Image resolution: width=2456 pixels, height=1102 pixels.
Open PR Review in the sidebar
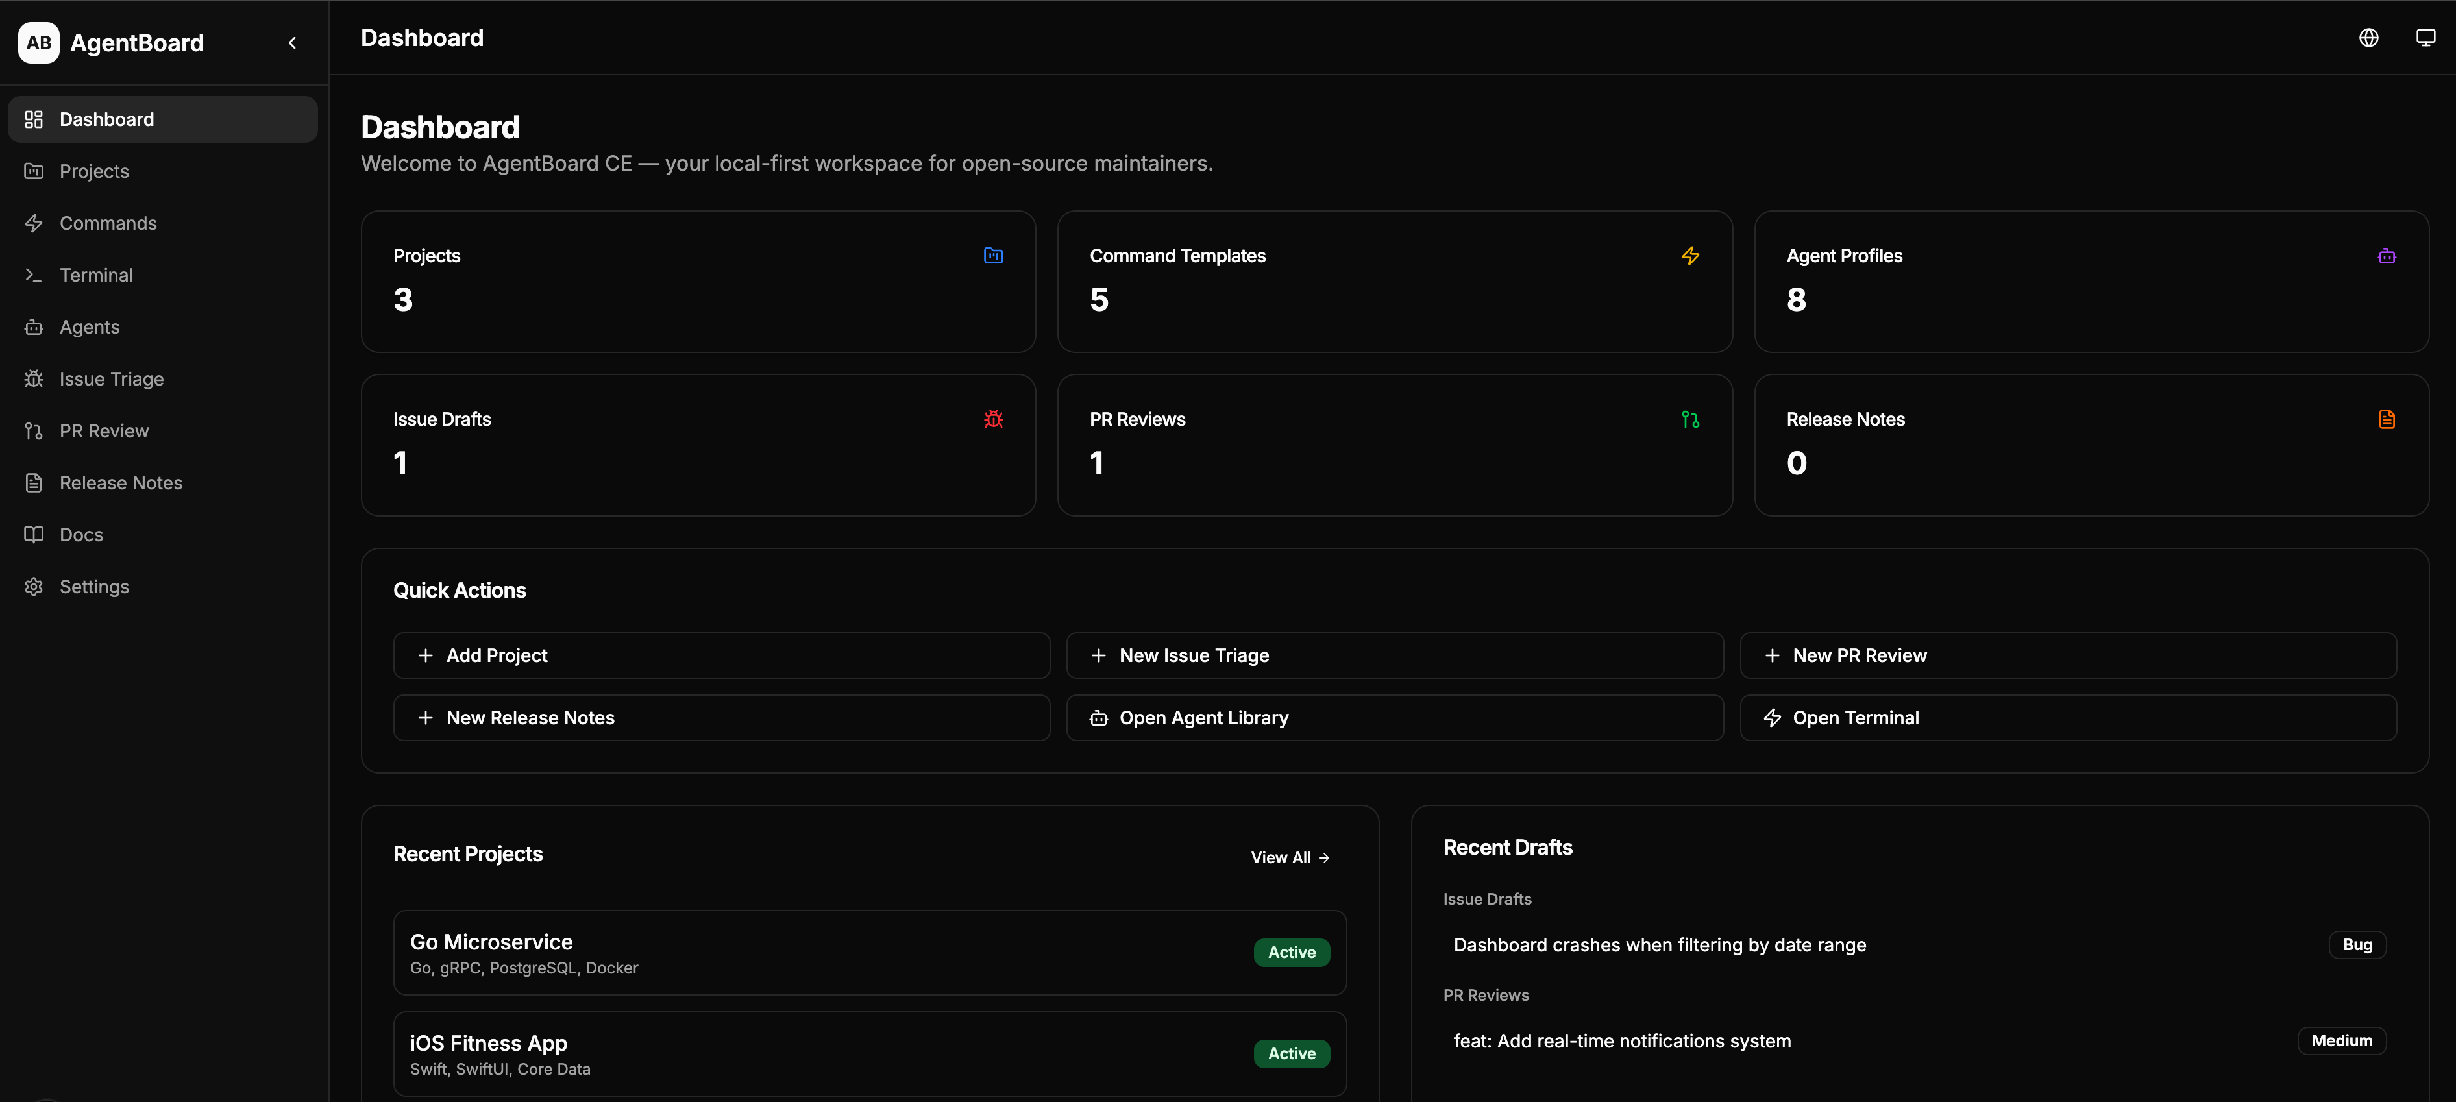[x=163, y=431]
